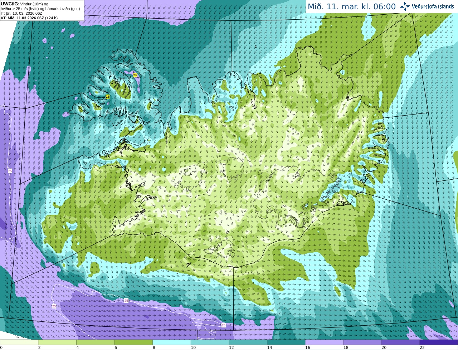This screenshot has height=350, width=458.
Task: Click the legend scale value 8
Action: click(154, 347)
